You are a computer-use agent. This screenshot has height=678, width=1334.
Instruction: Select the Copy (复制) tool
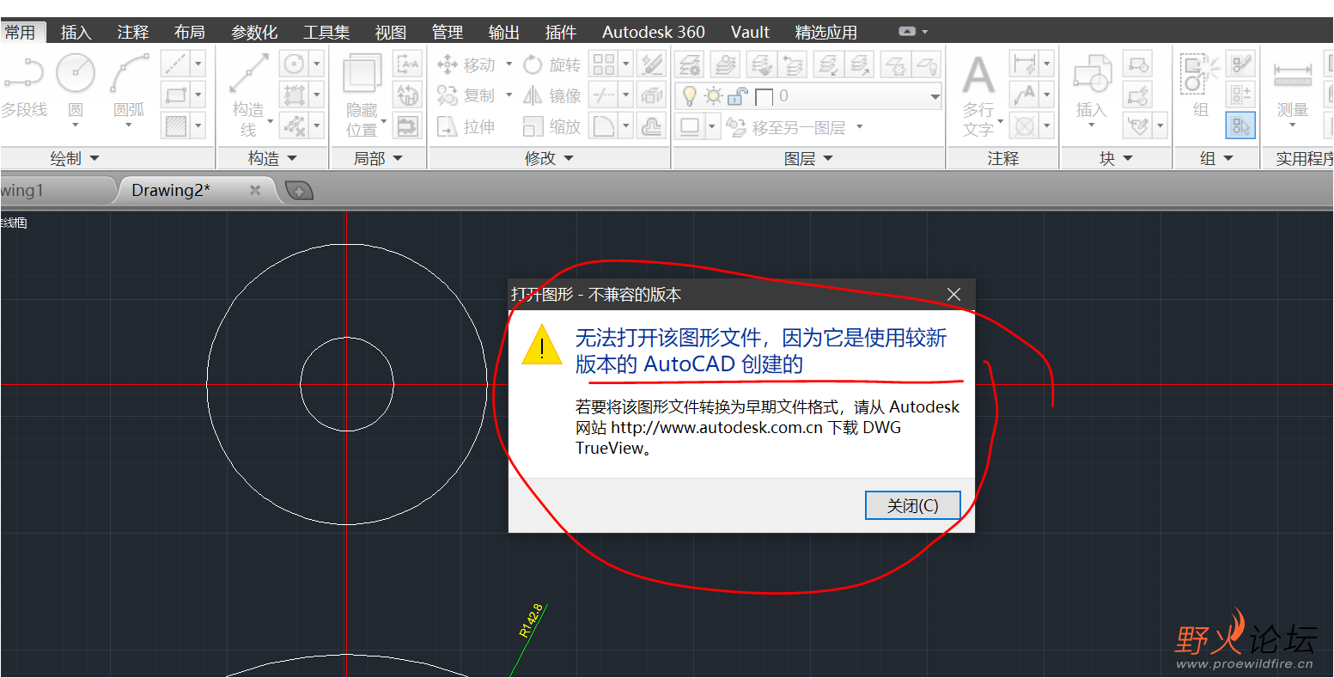[466, 95]
